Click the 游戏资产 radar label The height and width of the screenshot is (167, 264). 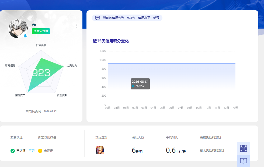point(20,95)
